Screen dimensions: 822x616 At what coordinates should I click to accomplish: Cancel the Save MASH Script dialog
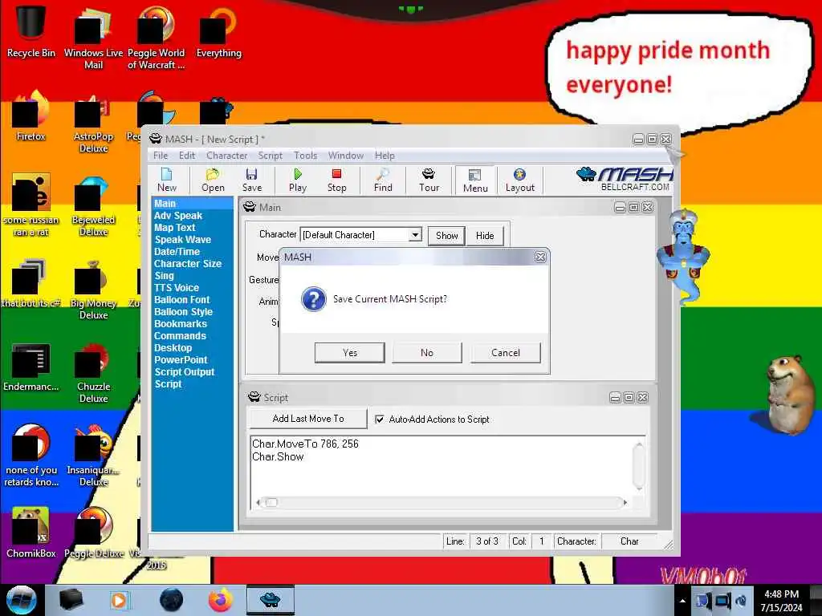(x=506, y=353)
